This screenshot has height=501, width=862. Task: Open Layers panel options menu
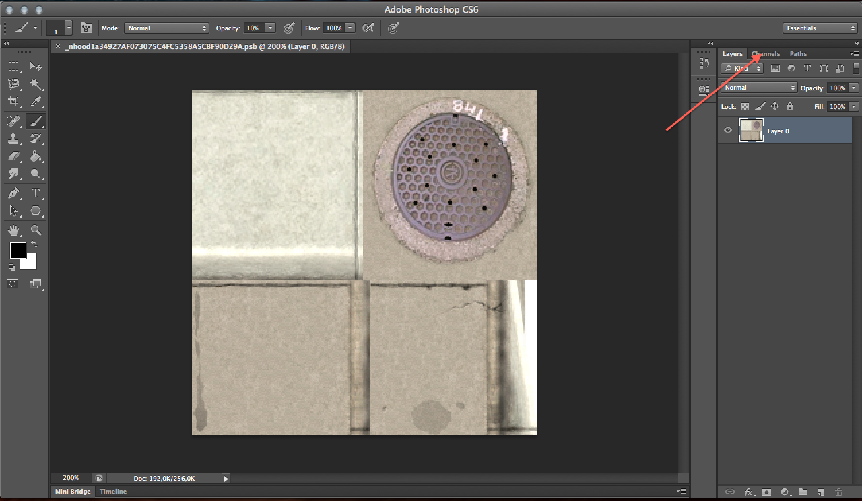click(854, 53)
